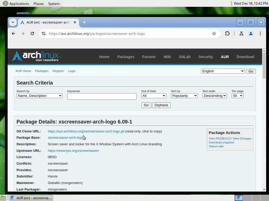Open the Per page dropdown
This screenshot has height=201, width=269.
click(x=237, y=96)
